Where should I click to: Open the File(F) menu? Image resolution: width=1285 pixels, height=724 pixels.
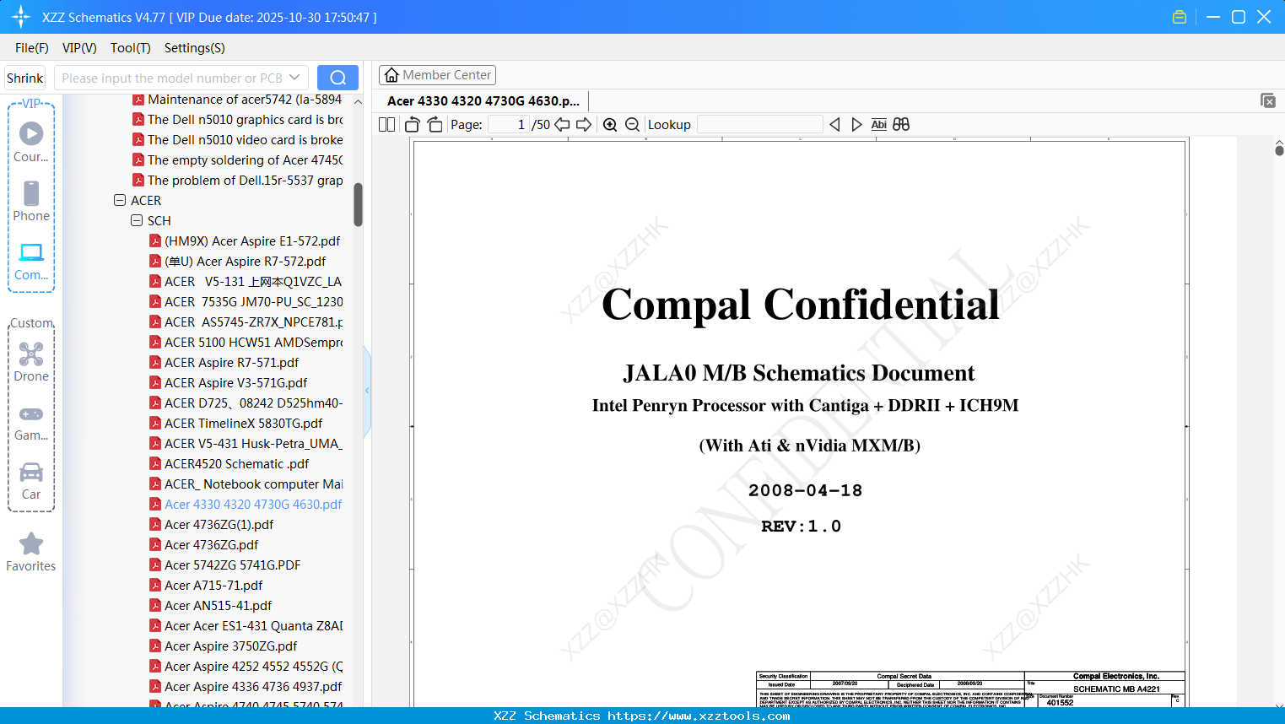32,48
